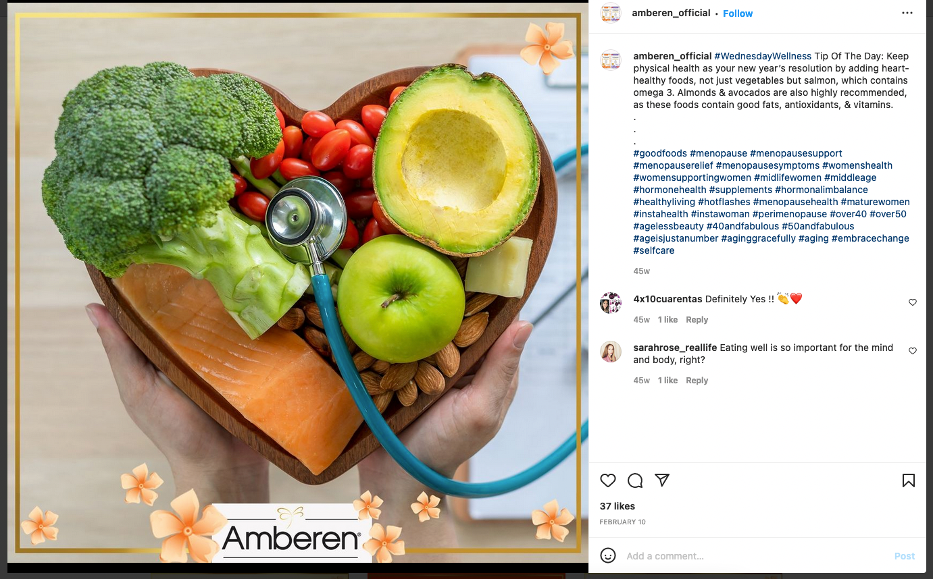View the 37 likes list
Image resolution: width=933 pixels, height=579 pixels.
click(x=617, y=506)
